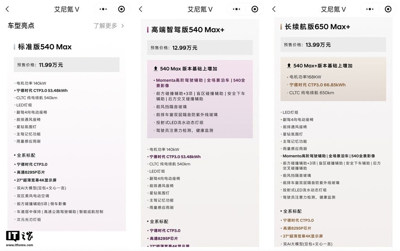Select 双区柔风电动空调 item
Screen dimensions: 400x251
click(33, 196)
